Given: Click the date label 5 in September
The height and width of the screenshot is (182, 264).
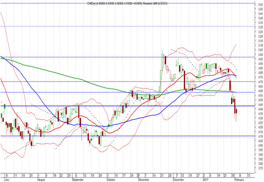Looking at the screenshot, I should [x=76, y=175].
